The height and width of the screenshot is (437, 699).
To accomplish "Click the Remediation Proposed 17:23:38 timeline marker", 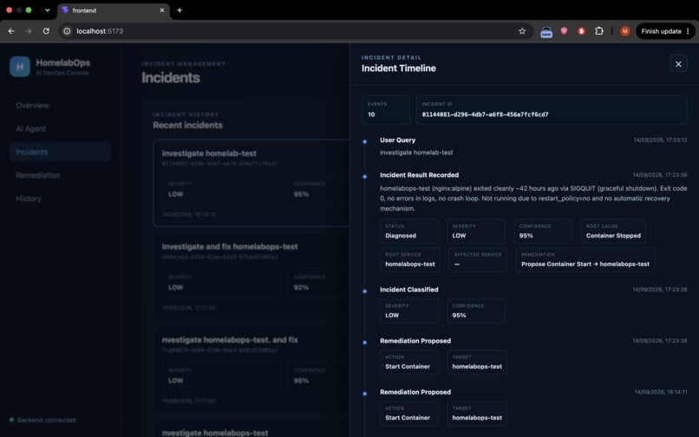I will (364, 342).
